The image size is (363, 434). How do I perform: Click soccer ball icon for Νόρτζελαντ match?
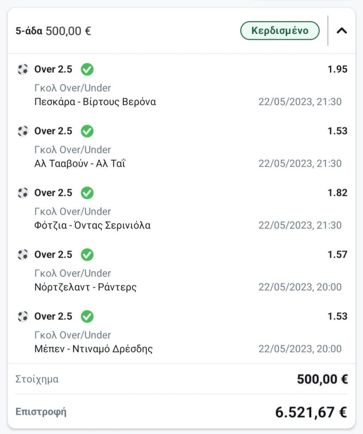[x=23, y=255]
